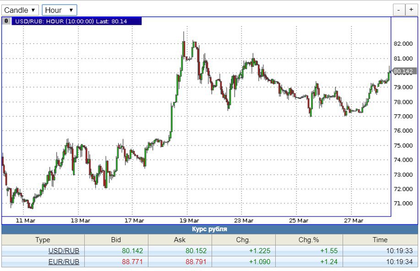Image resolution: width=420 pixels, height=271 pixels.
Task: Click the 27 Mar date label
Action: point(354,221)
